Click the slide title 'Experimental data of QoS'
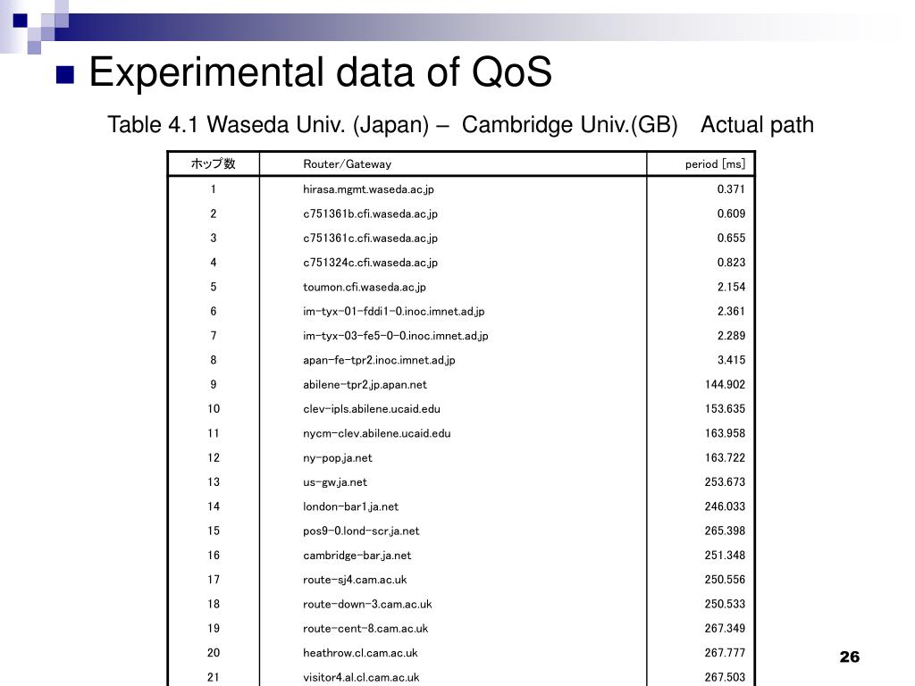 pos(320,72)
